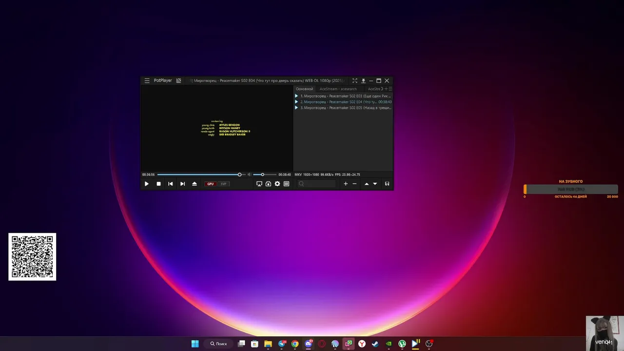Viewport: 624px width, 351px height.
Task: Open the player settings gear
Action: pyautogui.click(x=277, y=184)
